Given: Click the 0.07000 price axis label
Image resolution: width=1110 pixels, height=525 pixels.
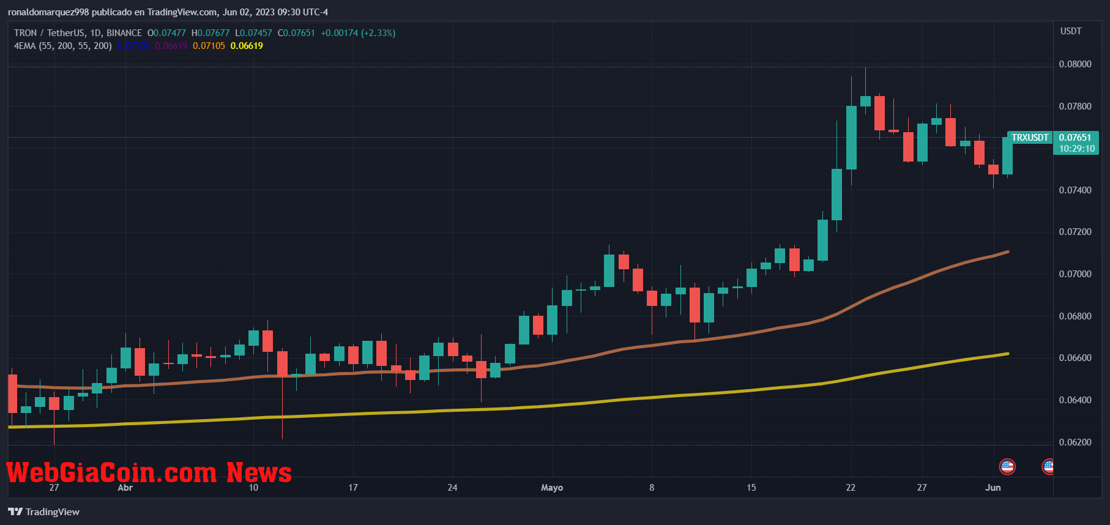Looking at the screenshot, I should [x=1075, y=274].
